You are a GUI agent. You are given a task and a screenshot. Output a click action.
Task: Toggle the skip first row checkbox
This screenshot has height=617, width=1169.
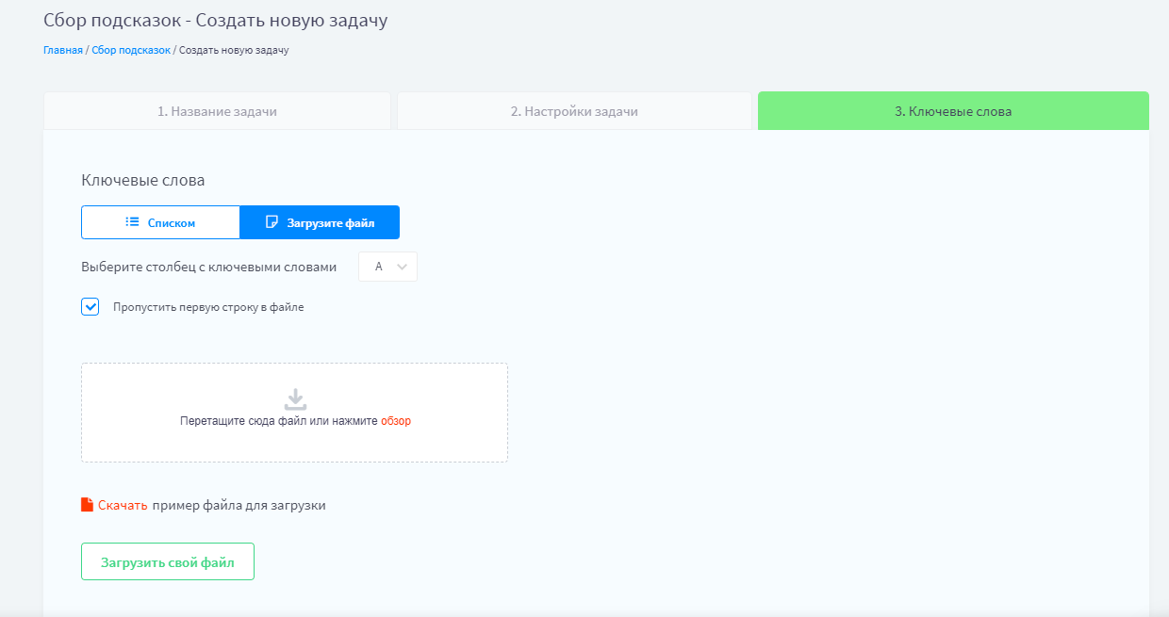[91, 306]
